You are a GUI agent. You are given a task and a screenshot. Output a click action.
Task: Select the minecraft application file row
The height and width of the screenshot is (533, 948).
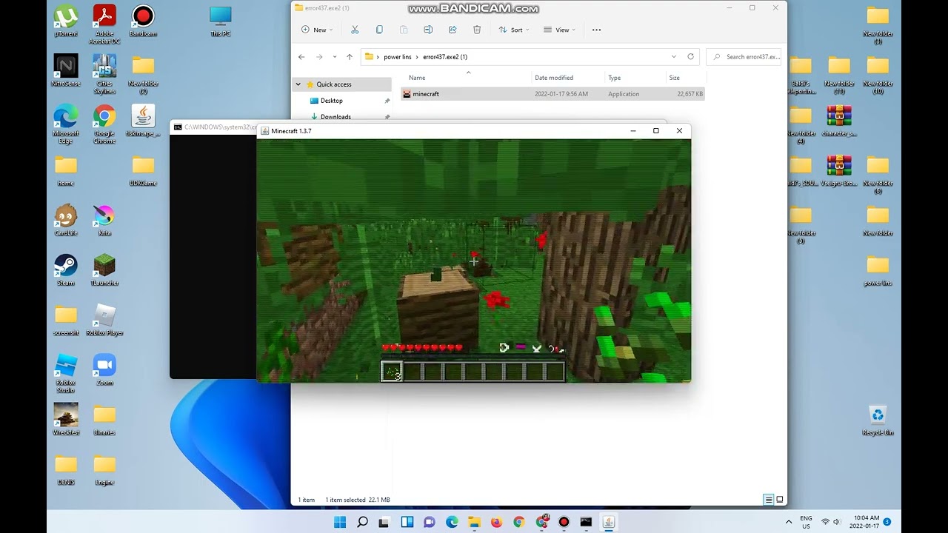coord(553,94)
